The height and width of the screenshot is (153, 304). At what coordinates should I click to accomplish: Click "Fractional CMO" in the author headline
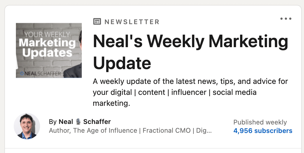167,131
